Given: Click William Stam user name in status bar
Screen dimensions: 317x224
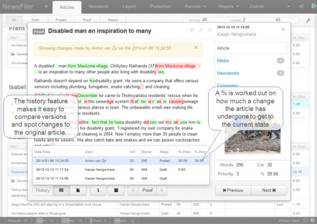Looking at the screenshot, I should pos(289,221).
